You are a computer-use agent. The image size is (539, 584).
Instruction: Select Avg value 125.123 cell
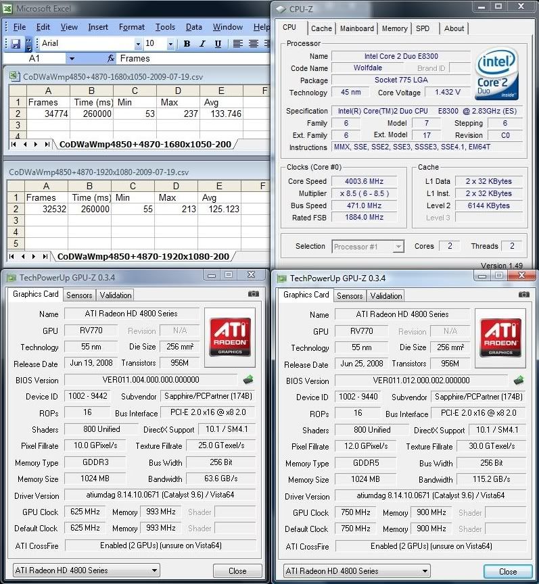(x=219, y=209)
